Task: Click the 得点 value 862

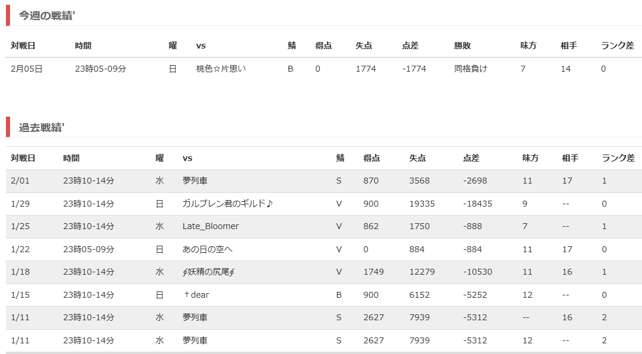Action: coord(371,226)
